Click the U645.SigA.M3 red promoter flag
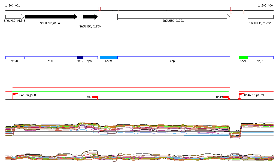The width and height of the screenshot is (279, 166). point(15,95)
